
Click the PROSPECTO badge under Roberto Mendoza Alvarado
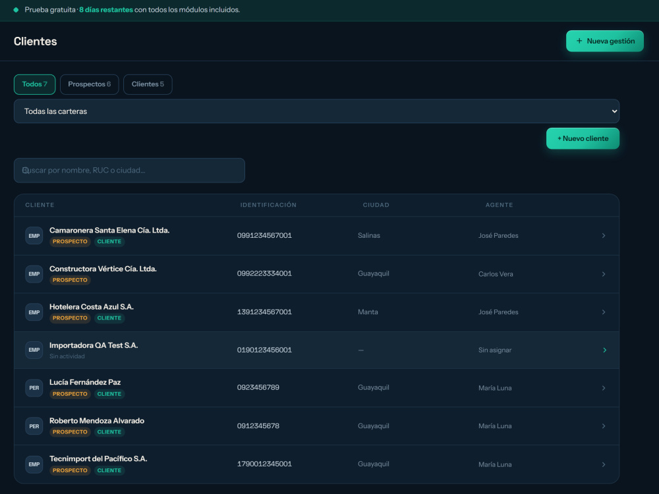[70, 432]
